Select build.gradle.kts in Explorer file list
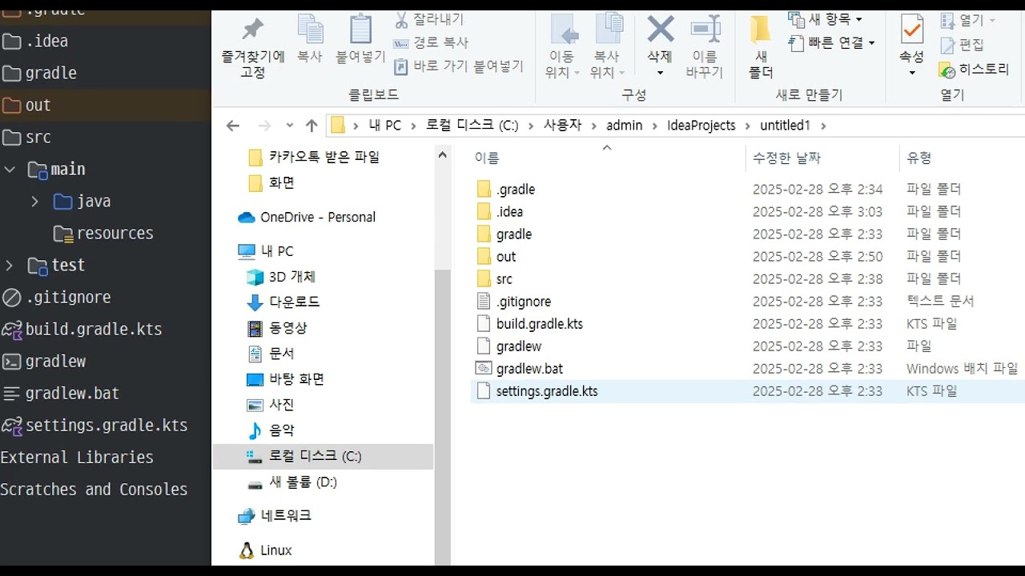This screenshot has height=576, width=1025. point(539,324)
